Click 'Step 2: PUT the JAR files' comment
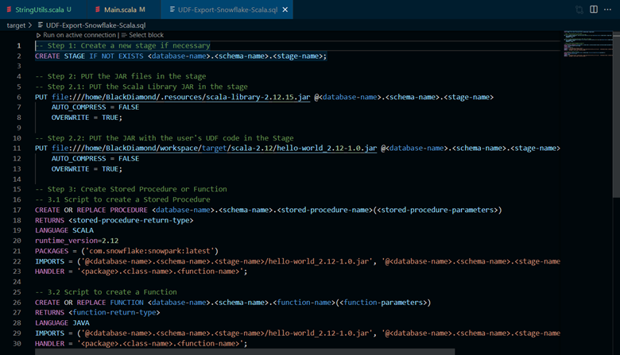This screenshot has width=620, height=355. point(121,76)
